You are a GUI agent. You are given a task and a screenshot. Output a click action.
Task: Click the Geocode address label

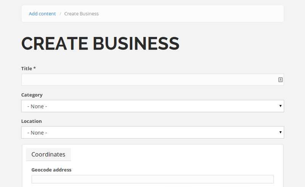51,170
